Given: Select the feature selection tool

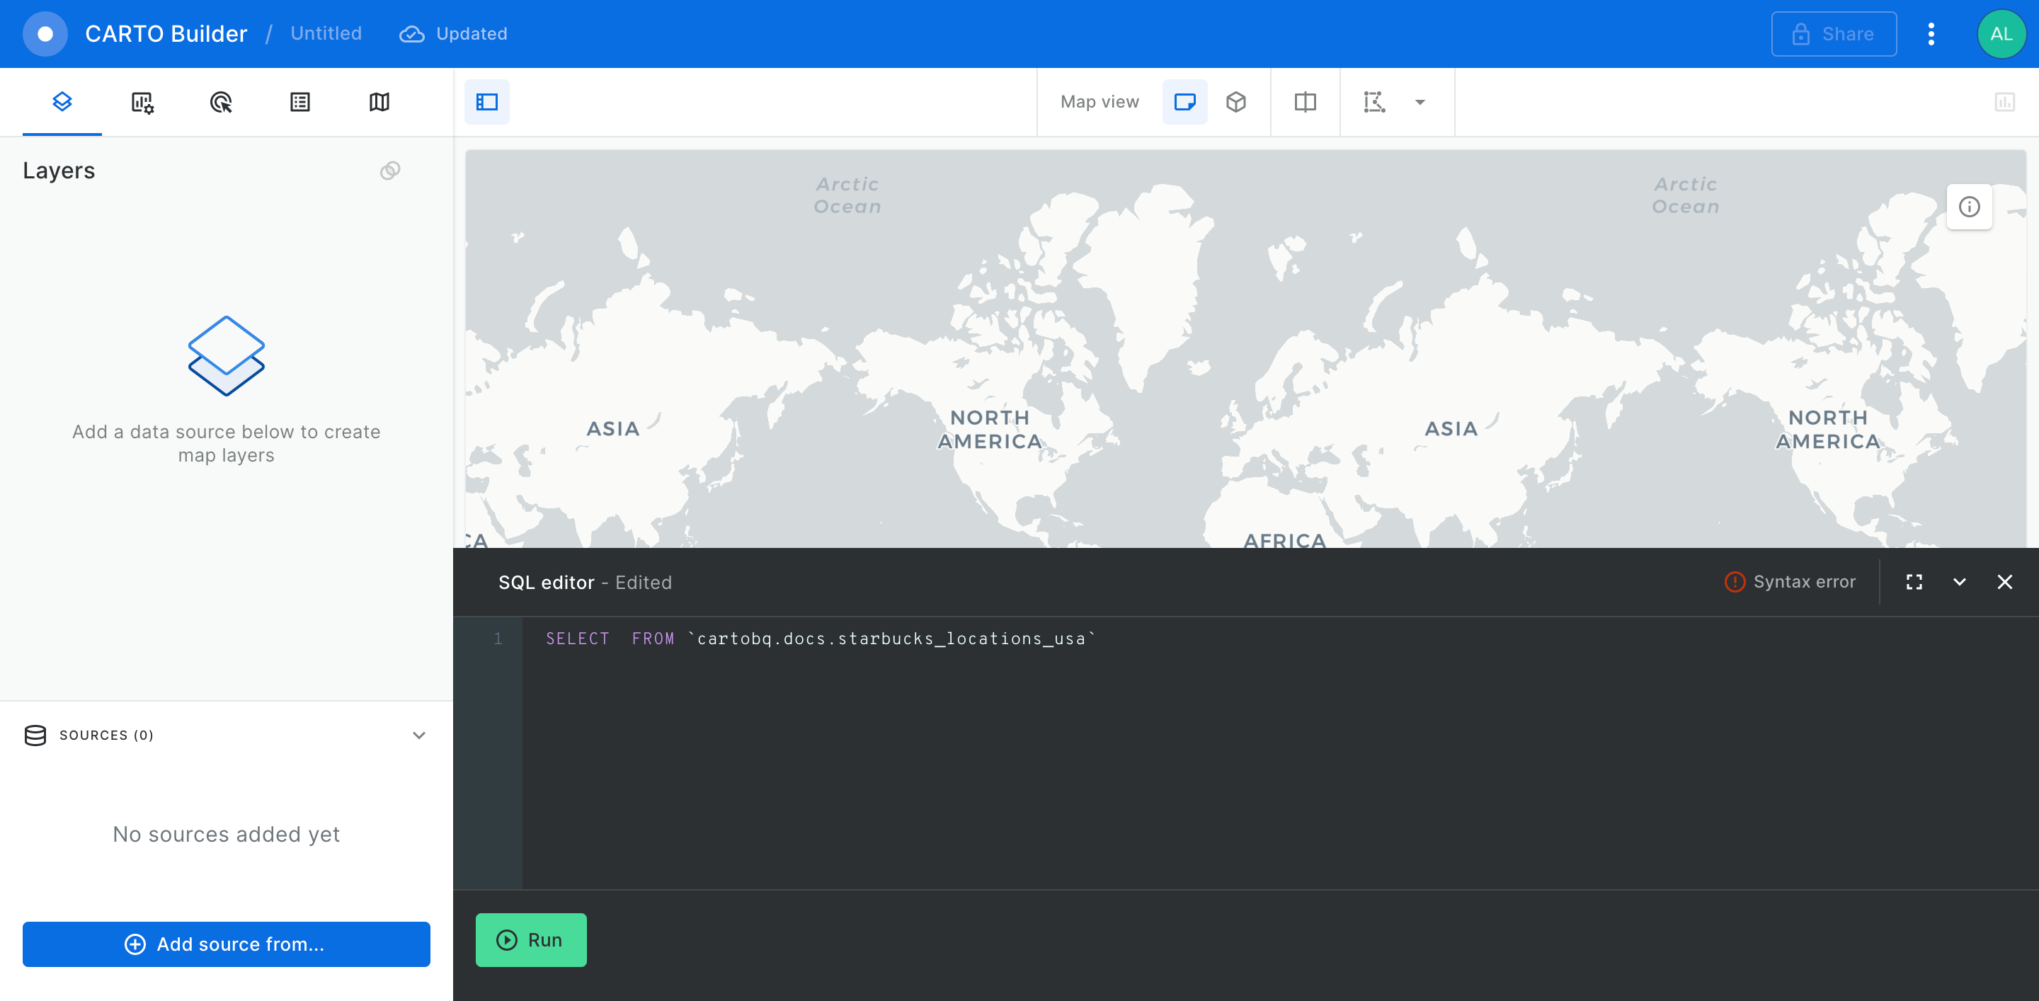Looking at the screenshot, I should (1374, 102).
